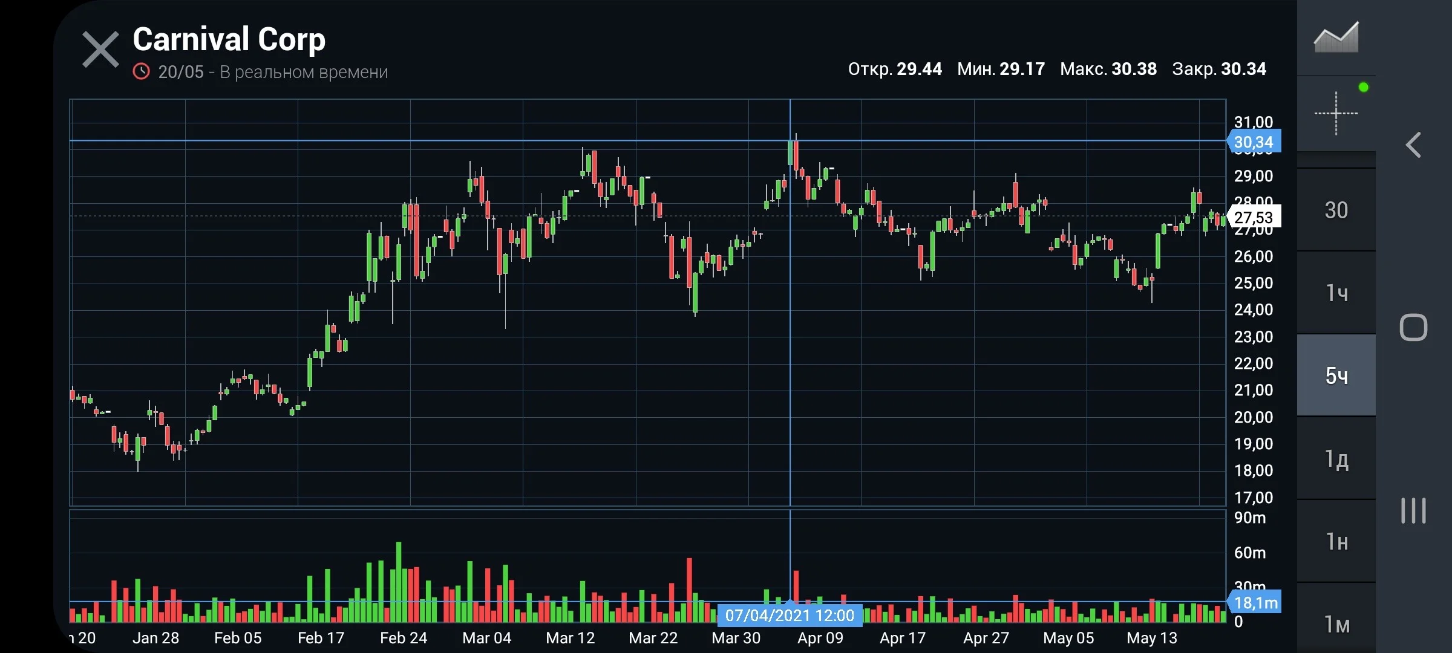The image size is (1452, 653).
Task: Switch chart type via area chart icon
Action: tap(1336, 37)
